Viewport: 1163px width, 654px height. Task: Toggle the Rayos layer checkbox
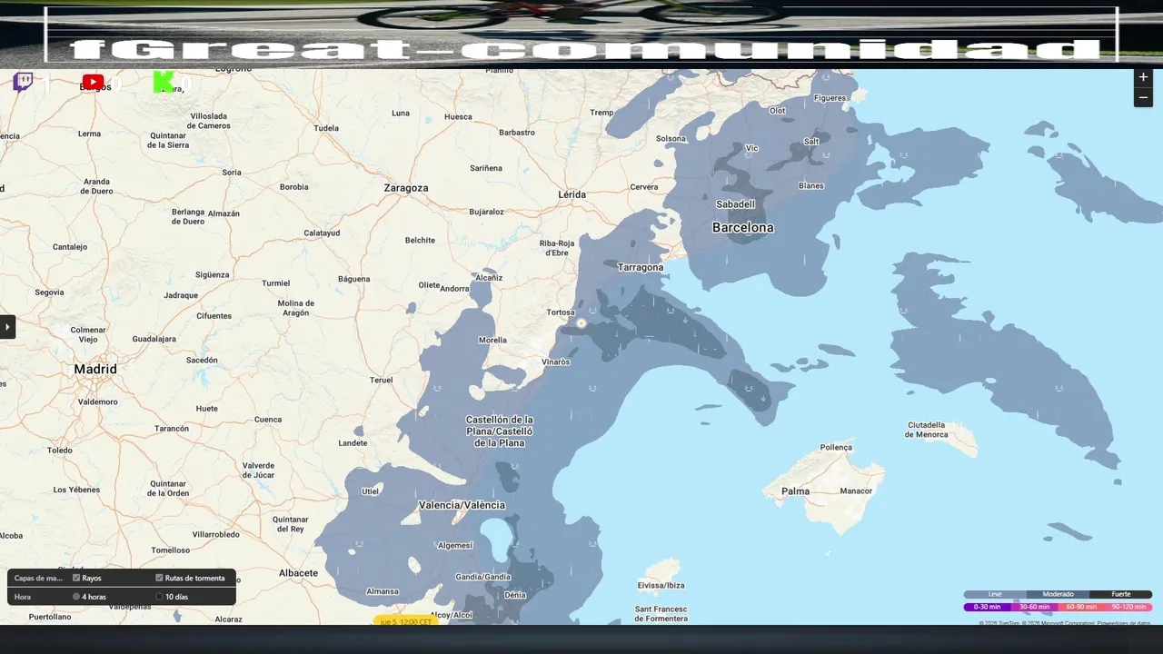[x=76, y=578]
